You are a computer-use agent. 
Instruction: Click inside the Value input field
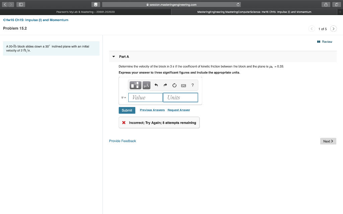point(145,97)
